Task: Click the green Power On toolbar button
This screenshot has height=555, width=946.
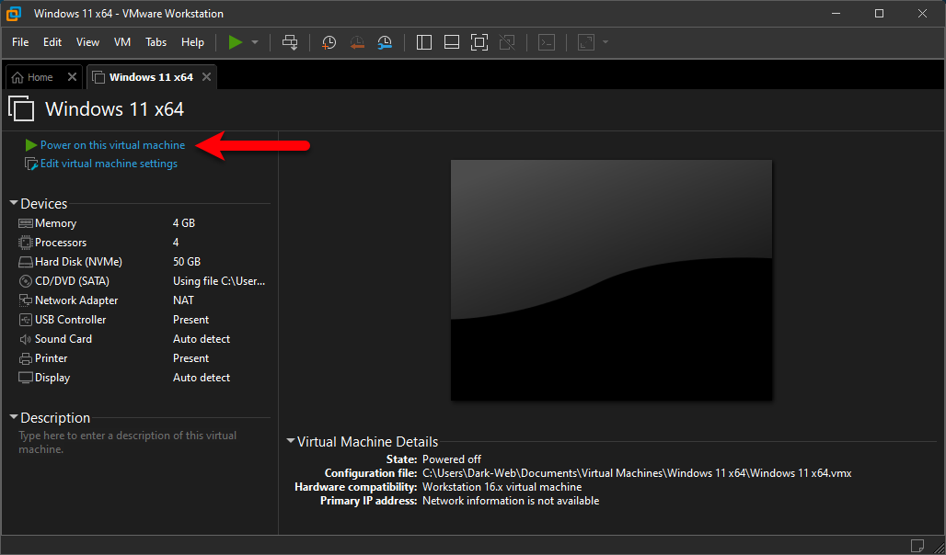Action: pyautogui.click(x=236, y=42)
